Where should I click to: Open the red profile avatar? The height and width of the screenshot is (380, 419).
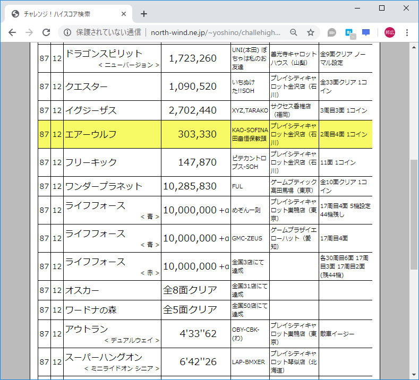(x=390, y=32)
